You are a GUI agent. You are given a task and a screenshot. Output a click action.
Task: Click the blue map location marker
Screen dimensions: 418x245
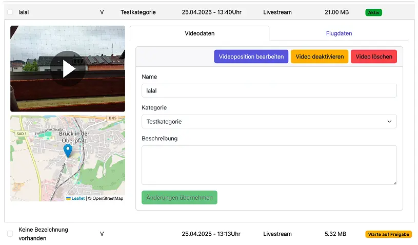coord(68,150)
